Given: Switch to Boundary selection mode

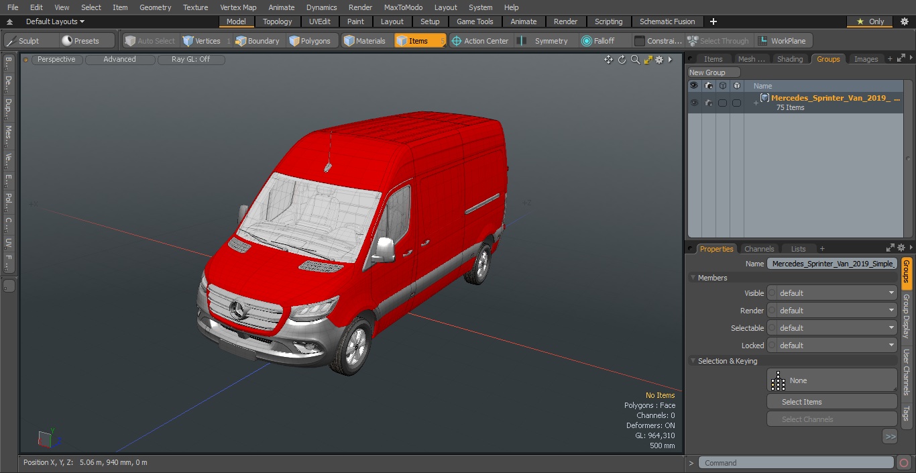Looking at the screenshot, I should click(257, 41).
